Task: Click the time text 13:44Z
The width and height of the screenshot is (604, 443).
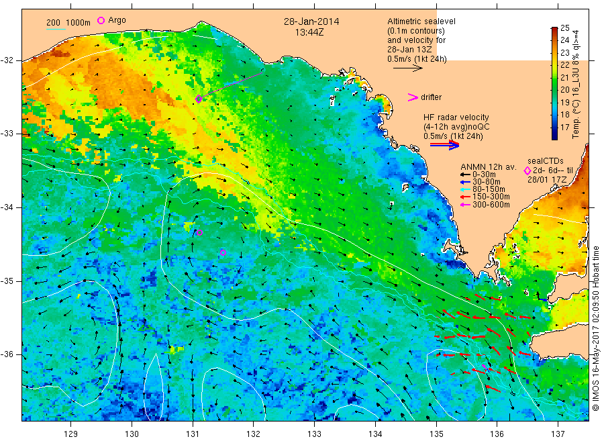Action: pos(309,32)
